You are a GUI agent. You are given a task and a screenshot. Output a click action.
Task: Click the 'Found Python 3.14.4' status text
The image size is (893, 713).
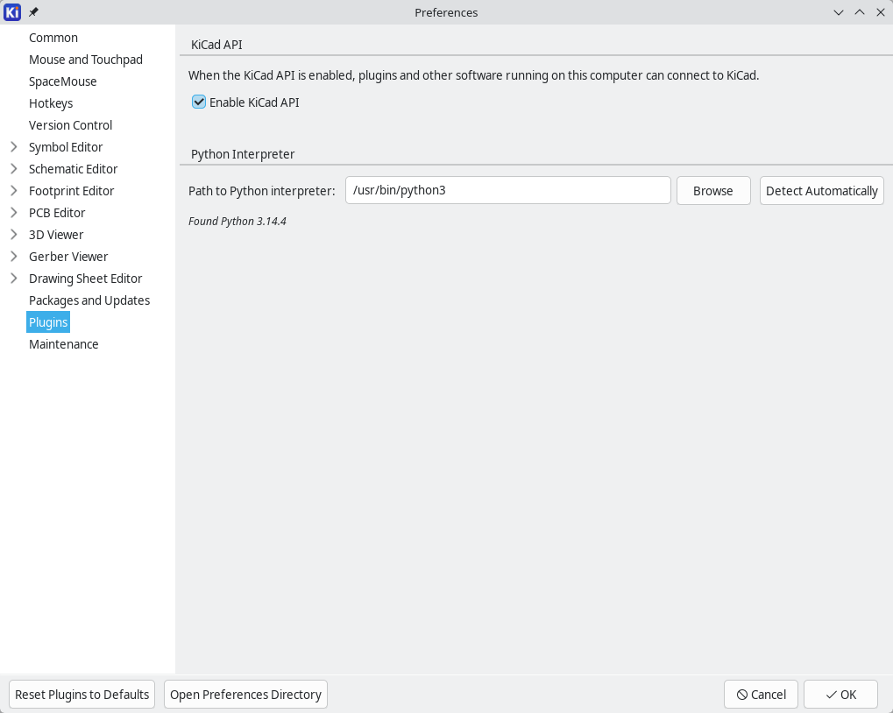tap(237, 221)
